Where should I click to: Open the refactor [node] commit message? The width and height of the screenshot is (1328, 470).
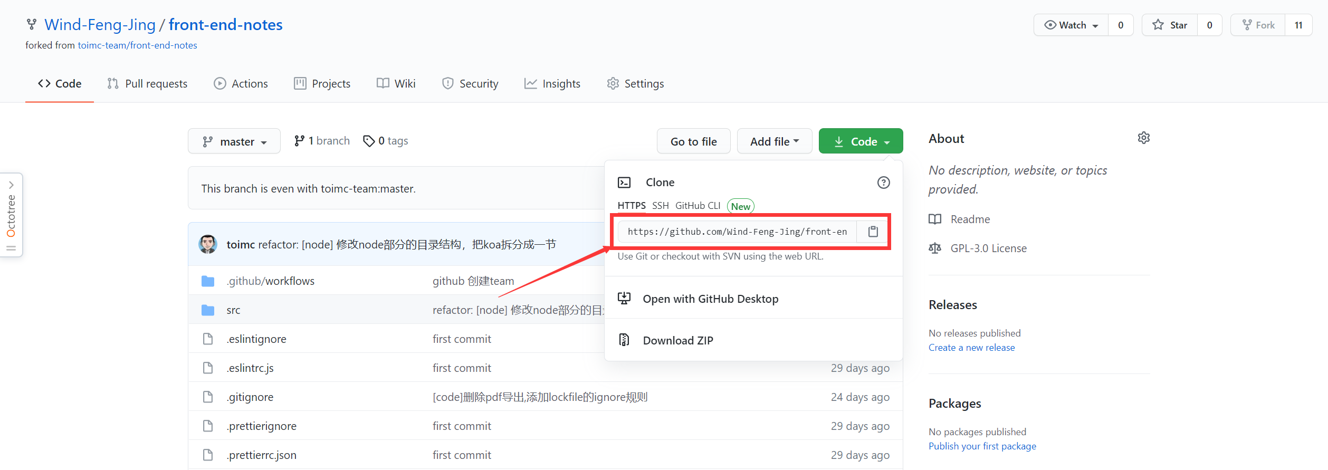[x=407, y=245]
